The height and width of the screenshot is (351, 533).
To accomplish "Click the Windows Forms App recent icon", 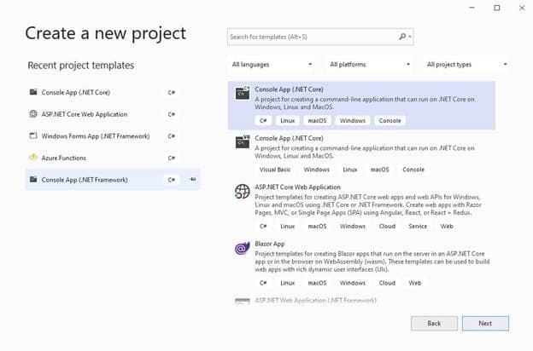I will pyautogui.click(x=33, y=136).
